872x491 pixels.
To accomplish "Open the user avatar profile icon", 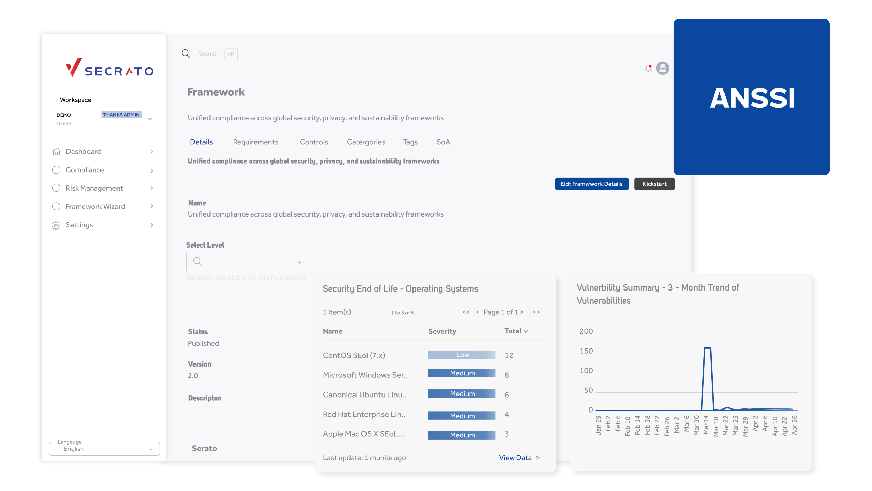I will click(x=663, y=68).
